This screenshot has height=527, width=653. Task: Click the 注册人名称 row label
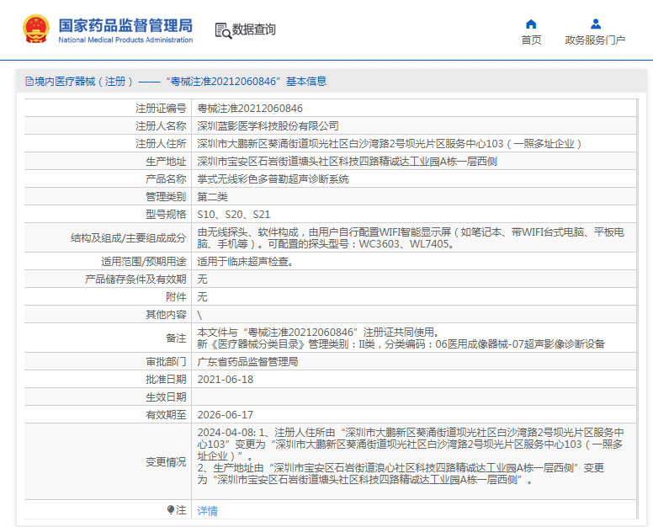[161, 125]
